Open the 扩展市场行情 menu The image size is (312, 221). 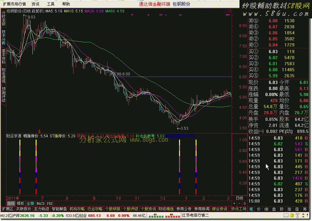pos(14,4)
